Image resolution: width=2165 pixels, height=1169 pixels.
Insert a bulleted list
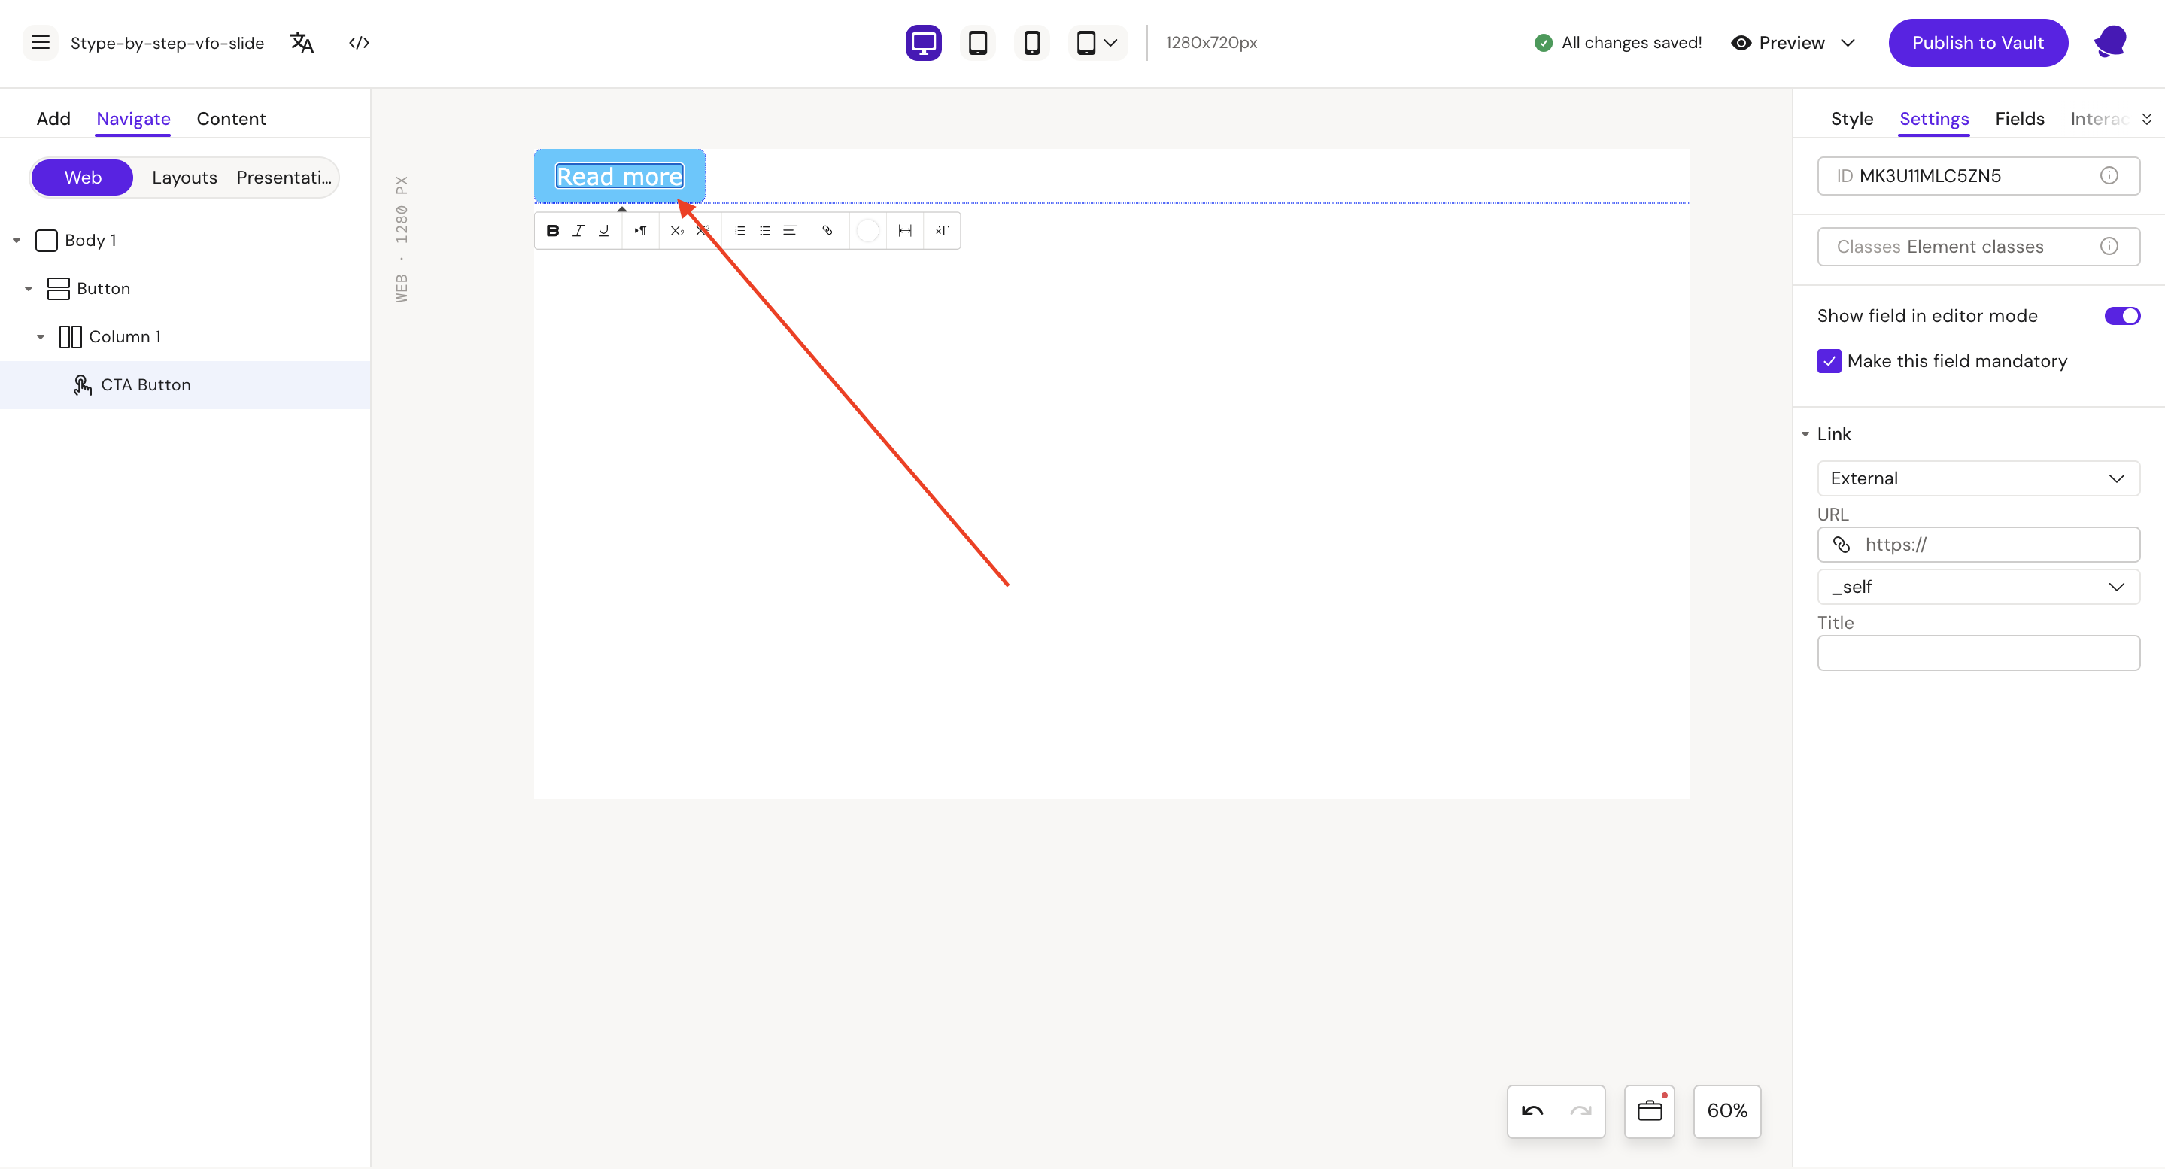tap(765, 230)
